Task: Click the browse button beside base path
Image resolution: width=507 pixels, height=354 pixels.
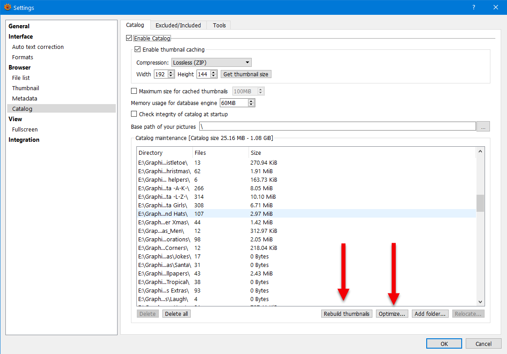Action: (483, 127)
